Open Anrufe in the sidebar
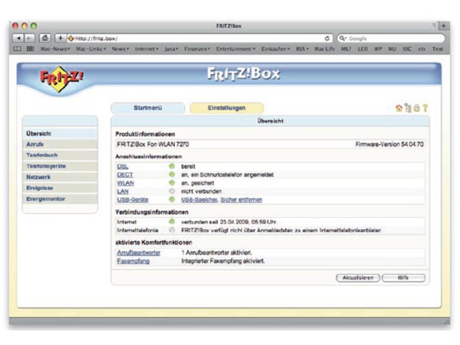The width and height of the screenshot is (460, 345). coord(60,144)
